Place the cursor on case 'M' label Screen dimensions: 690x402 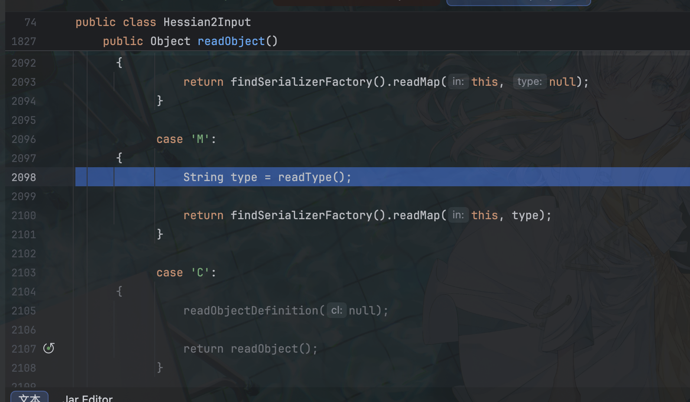point(186,139)
